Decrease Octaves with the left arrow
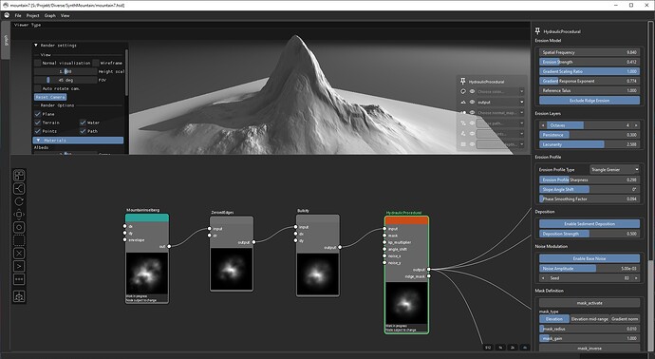The image size is (655, 359). point(543,125)
